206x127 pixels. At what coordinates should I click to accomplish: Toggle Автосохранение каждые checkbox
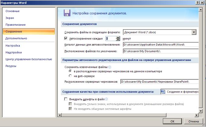pos(66,38)
